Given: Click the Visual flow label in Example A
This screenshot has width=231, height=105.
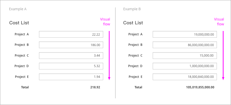Looking at the screenshot, I should coord(105,22).
